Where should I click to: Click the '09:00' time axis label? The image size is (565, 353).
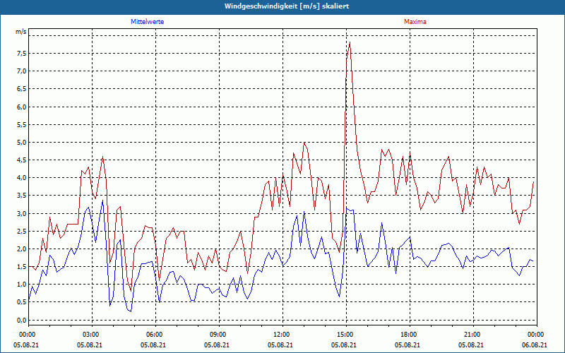point(218,335)
